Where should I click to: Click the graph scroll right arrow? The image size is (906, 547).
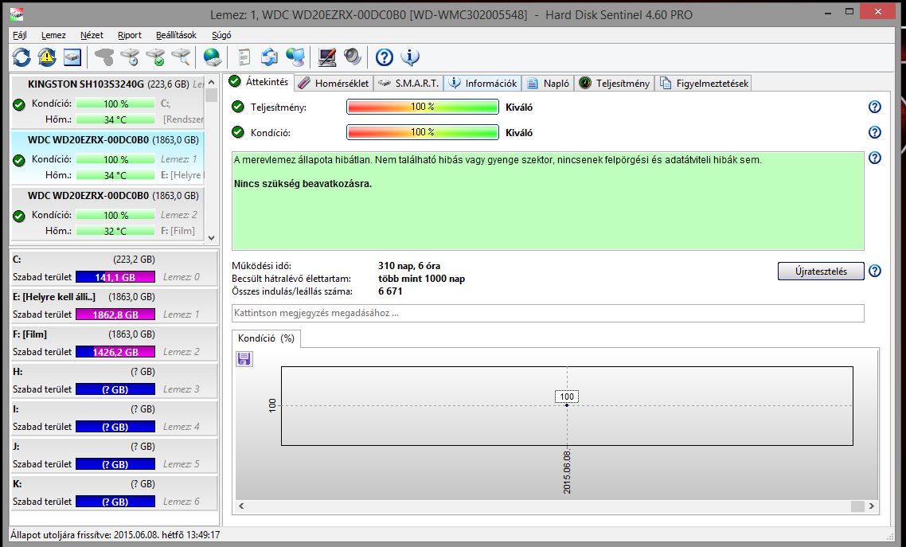tap(871, 506)
